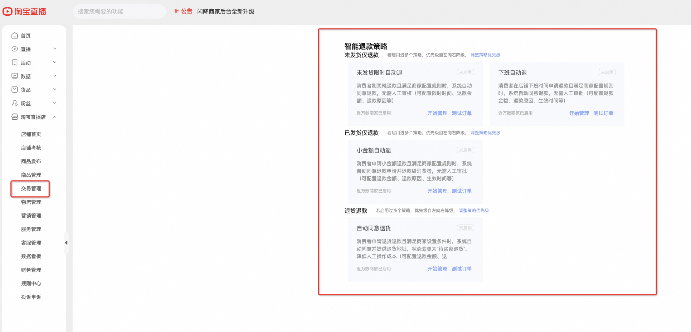Click the 淘宝直播 logo
The height and width of the screenshot is (332, 691).
click(24, 11)
